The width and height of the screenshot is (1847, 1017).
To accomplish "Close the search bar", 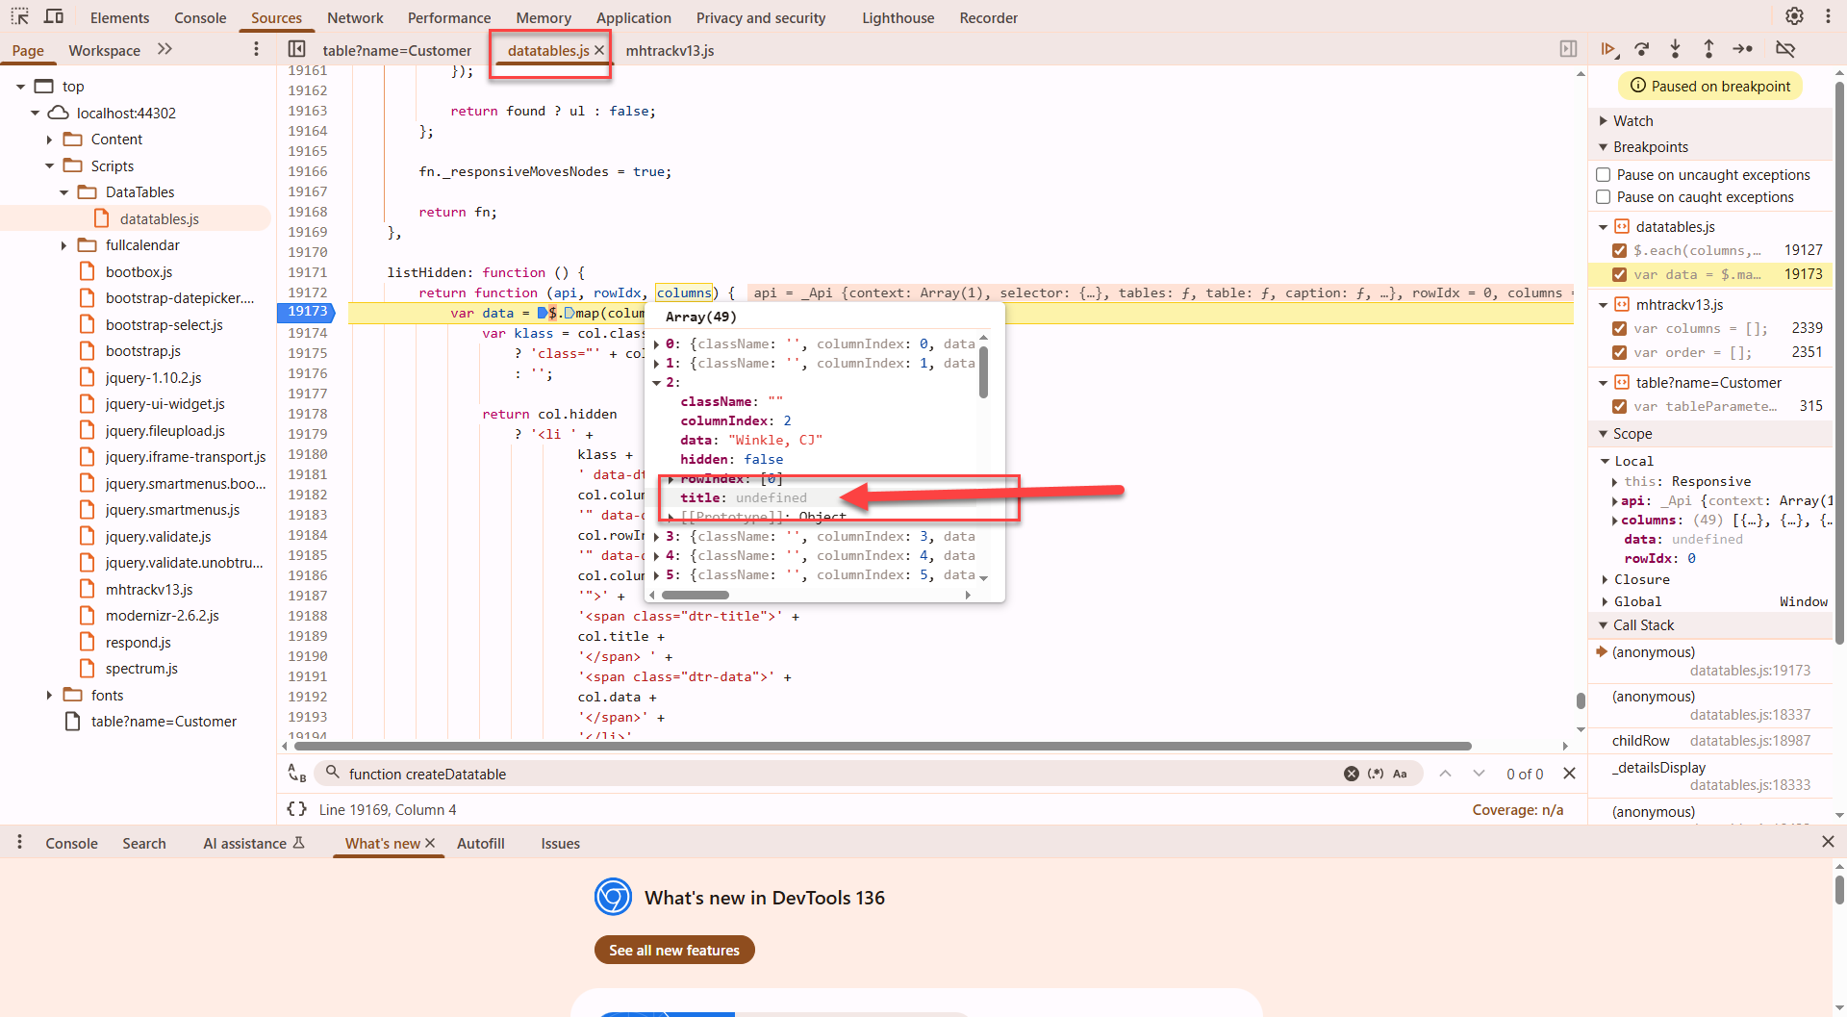I will click(1569, 774).
